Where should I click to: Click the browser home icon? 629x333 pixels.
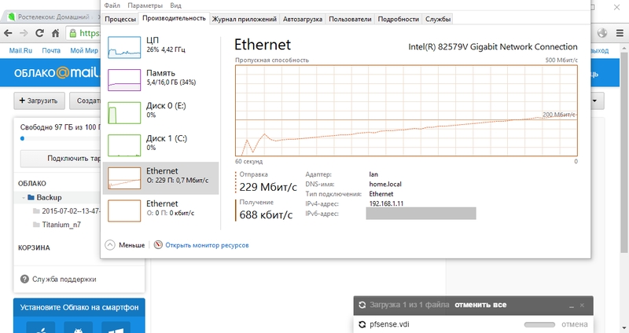56,33
